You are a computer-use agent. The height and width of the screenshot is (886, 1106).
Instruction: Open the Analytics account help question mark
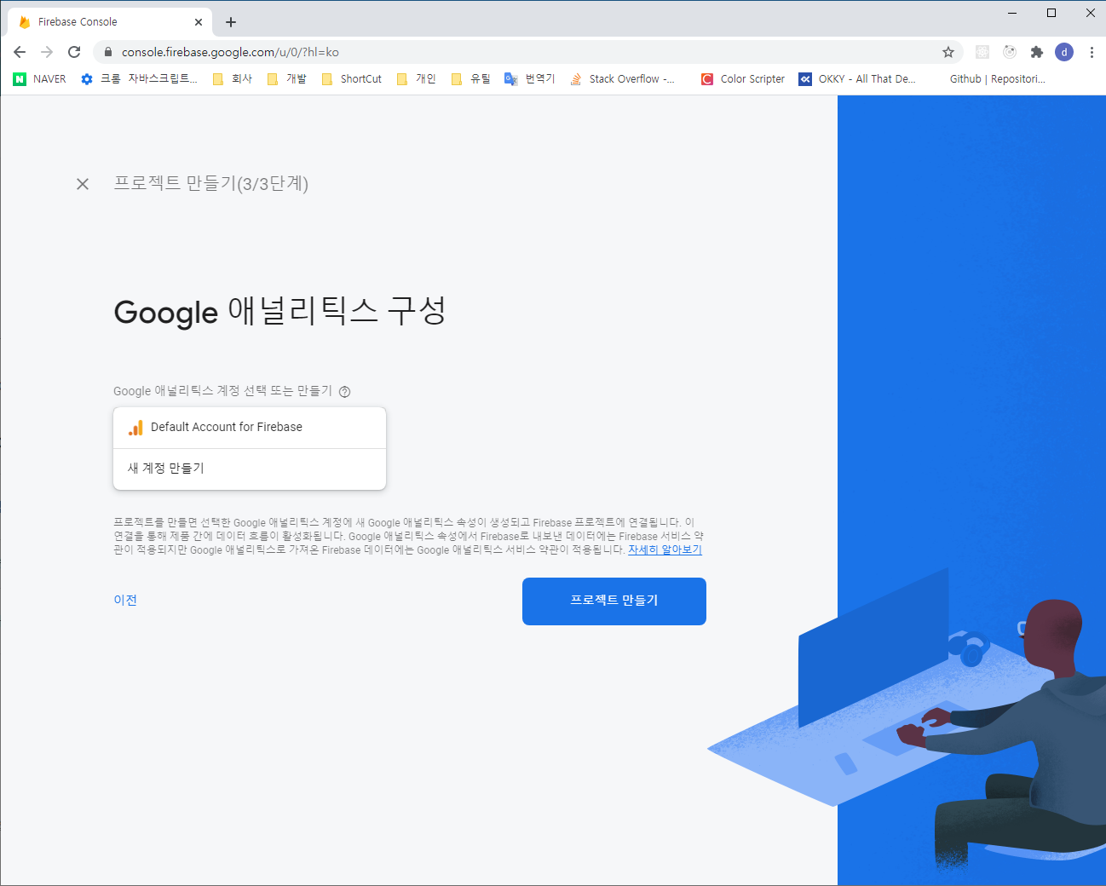click(345, 392)
